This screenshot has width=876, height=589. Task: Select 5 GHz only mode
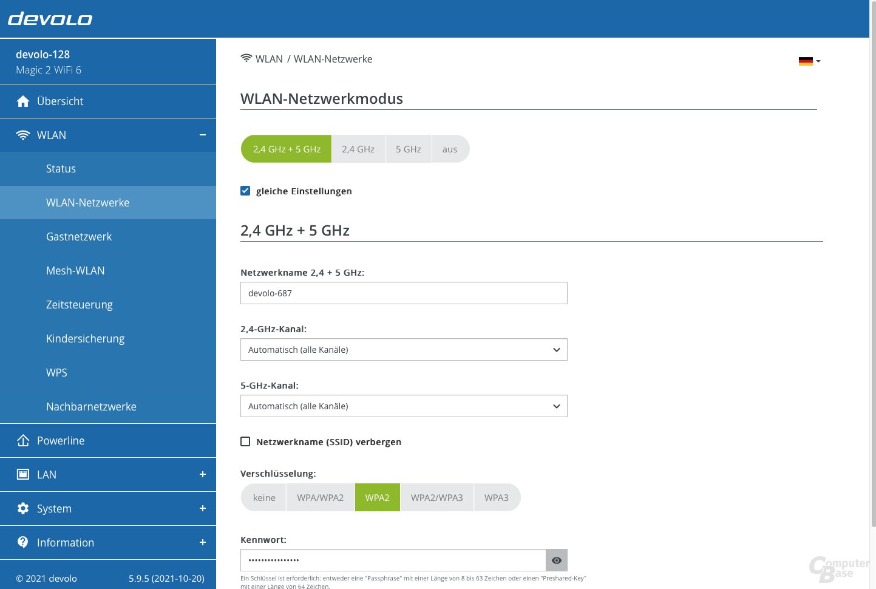[409, 149]
